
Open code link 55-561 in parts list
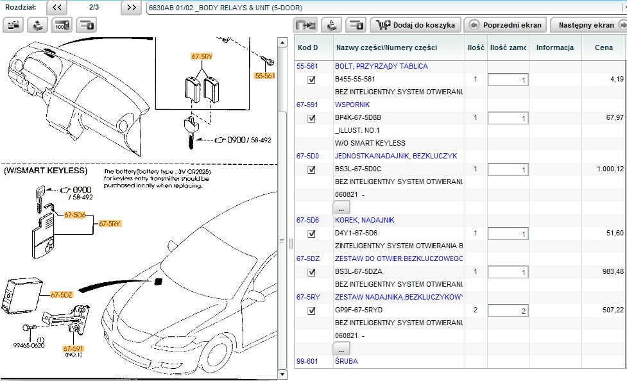307,66
